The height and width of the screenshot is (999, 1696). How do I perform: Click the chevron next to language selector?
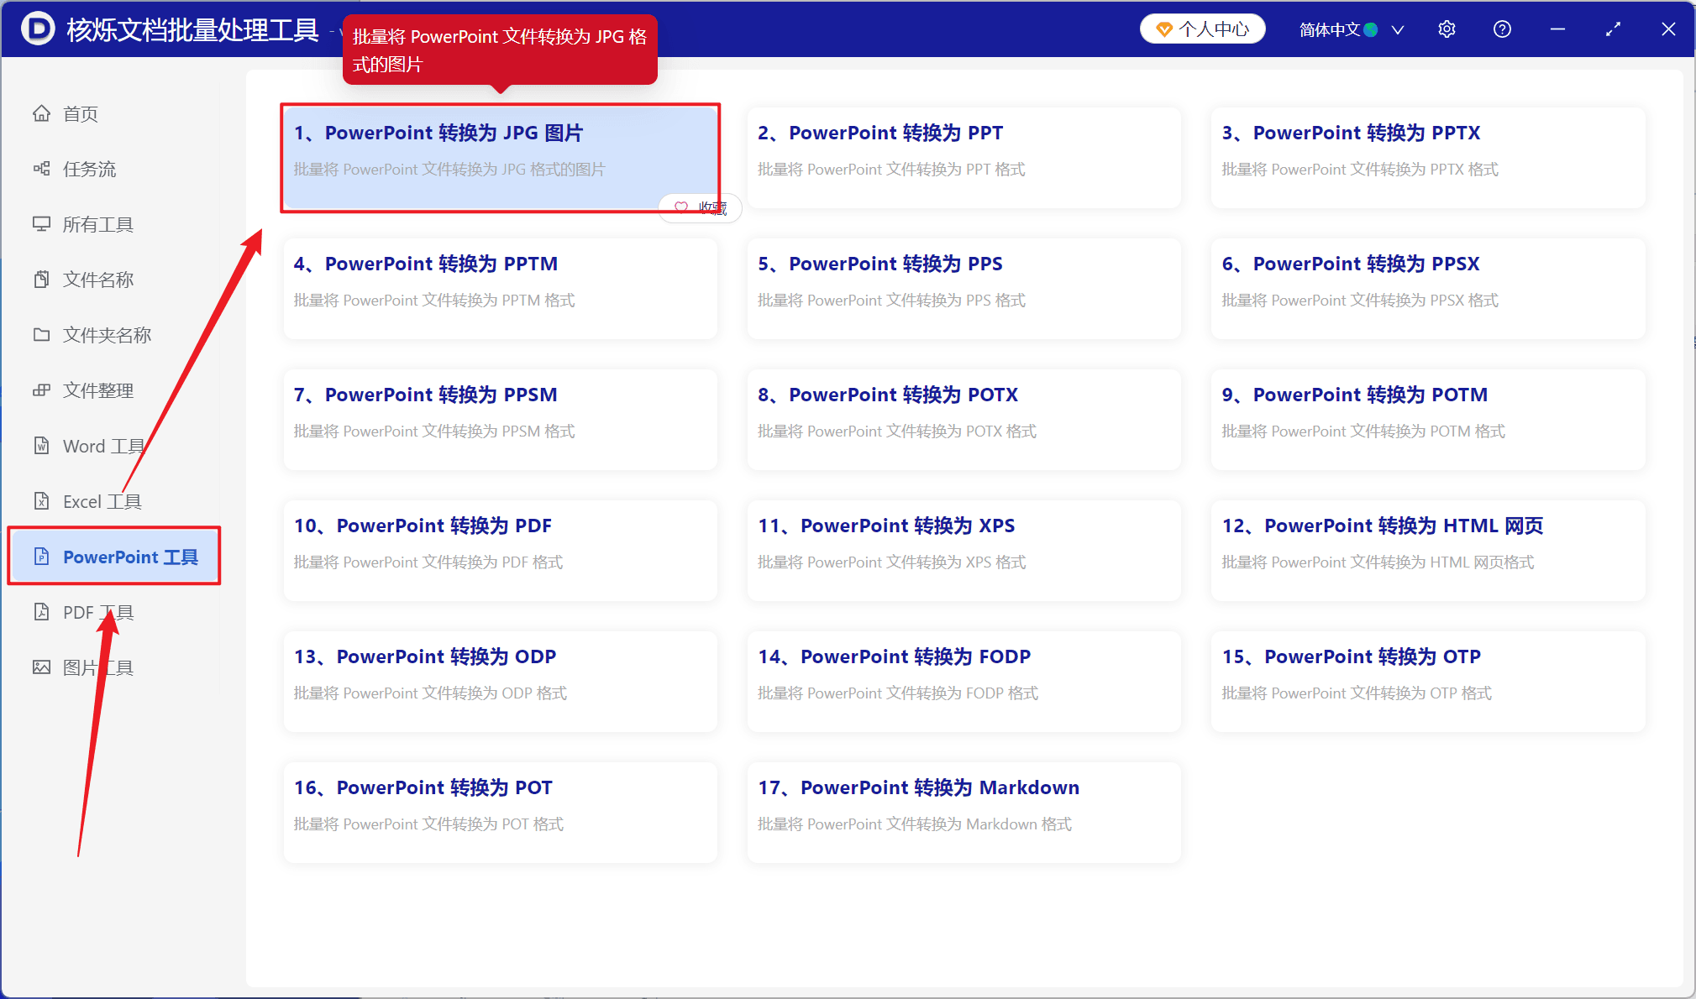[x=1398, y=29]
